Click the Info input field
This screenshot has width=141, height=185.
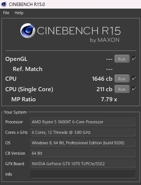click(83, 174)
